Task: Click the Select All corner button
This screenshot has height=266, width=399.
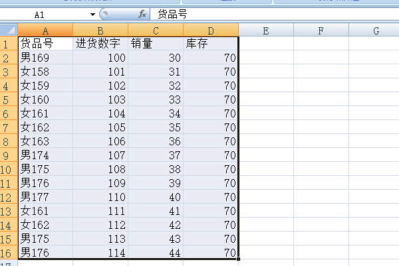Action: pyautogui.click(x=9, y=30)
